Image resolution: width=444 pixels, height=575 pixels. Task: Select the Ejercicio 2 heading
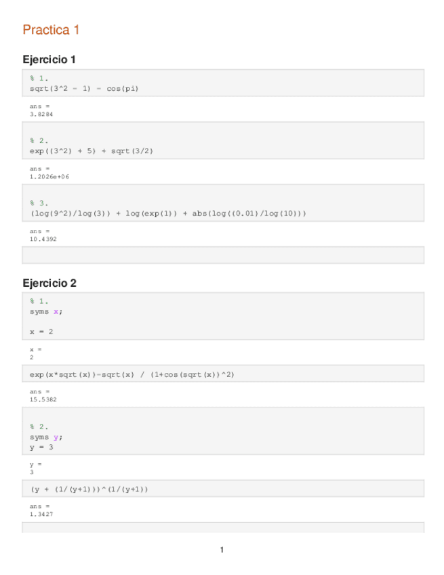click(x=49, y=283)
